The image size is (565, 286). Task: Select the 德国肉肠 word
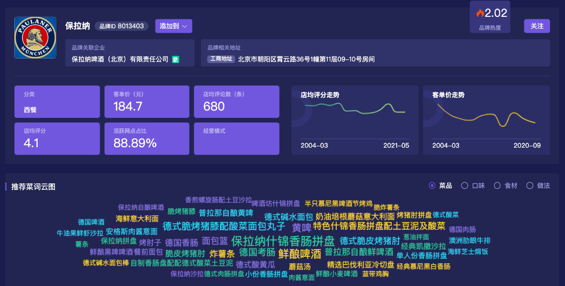pyautogui.click(x=462, y=229)
